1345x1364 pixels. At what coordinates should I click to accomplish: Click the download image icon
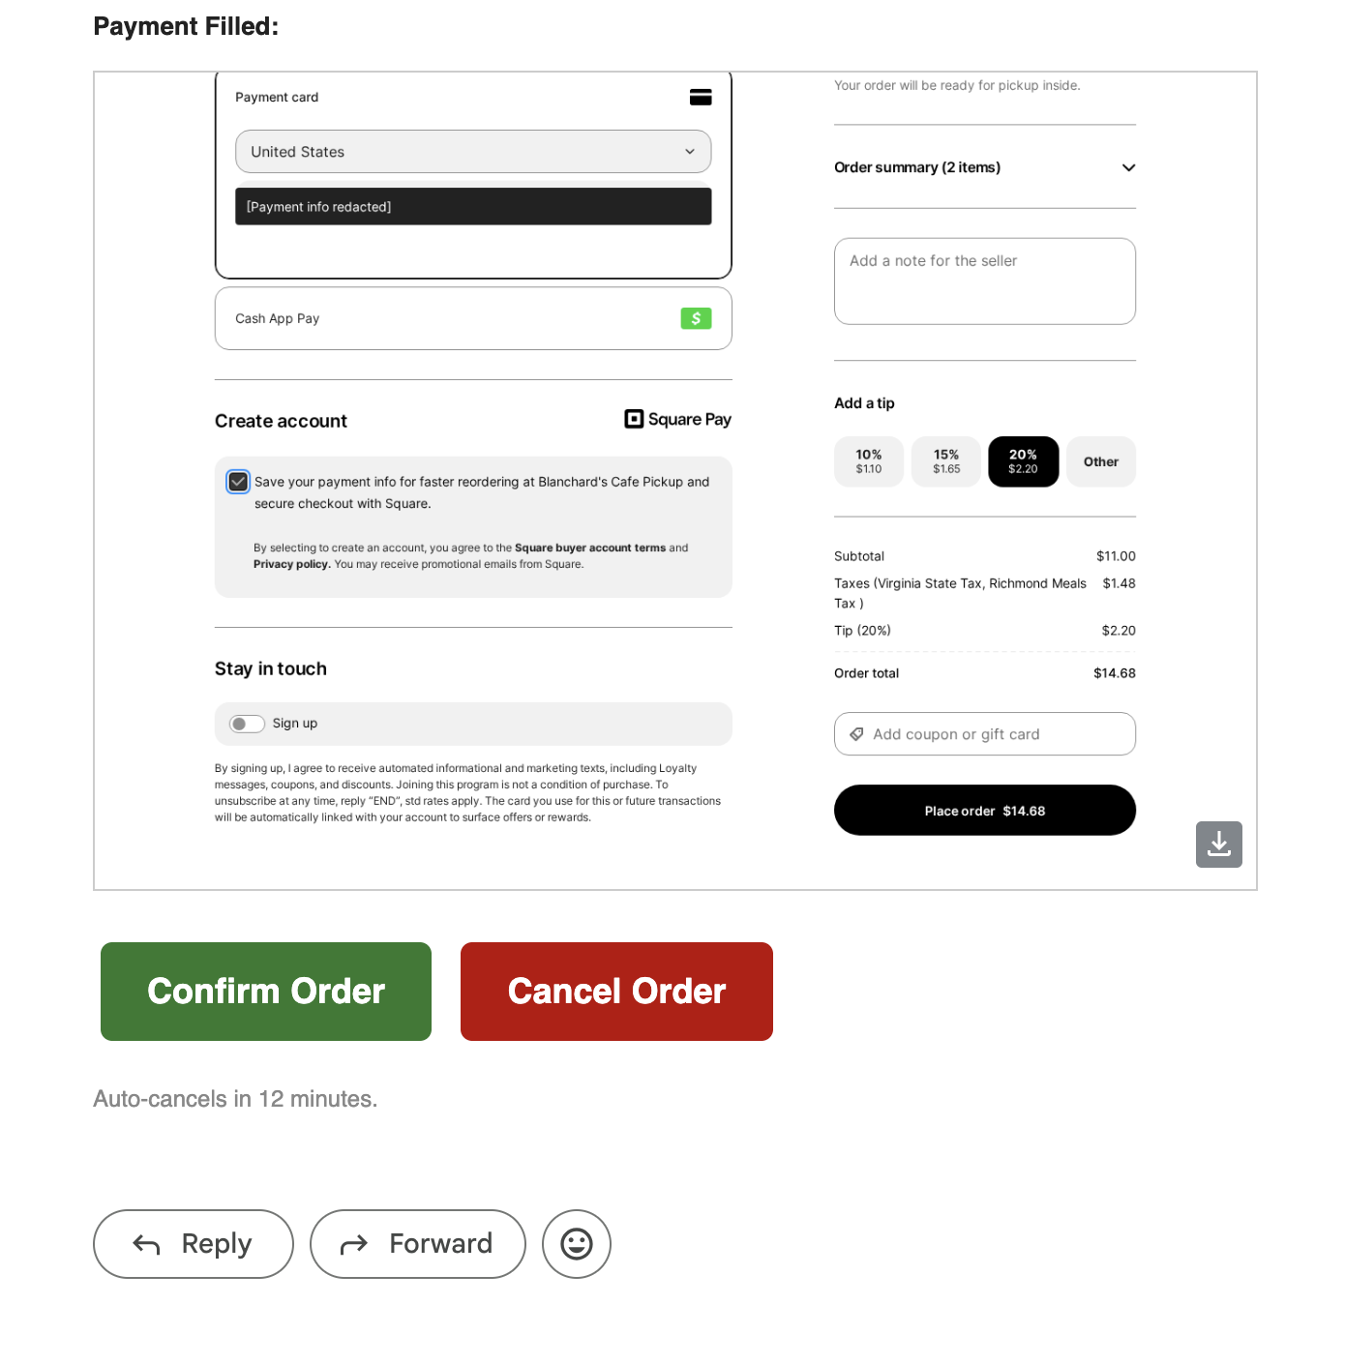click(x=1218, y=845)
